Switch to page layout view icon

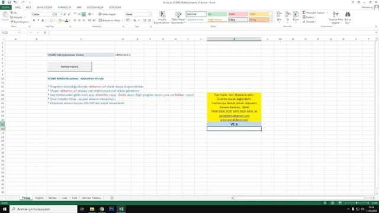[333, 203]
